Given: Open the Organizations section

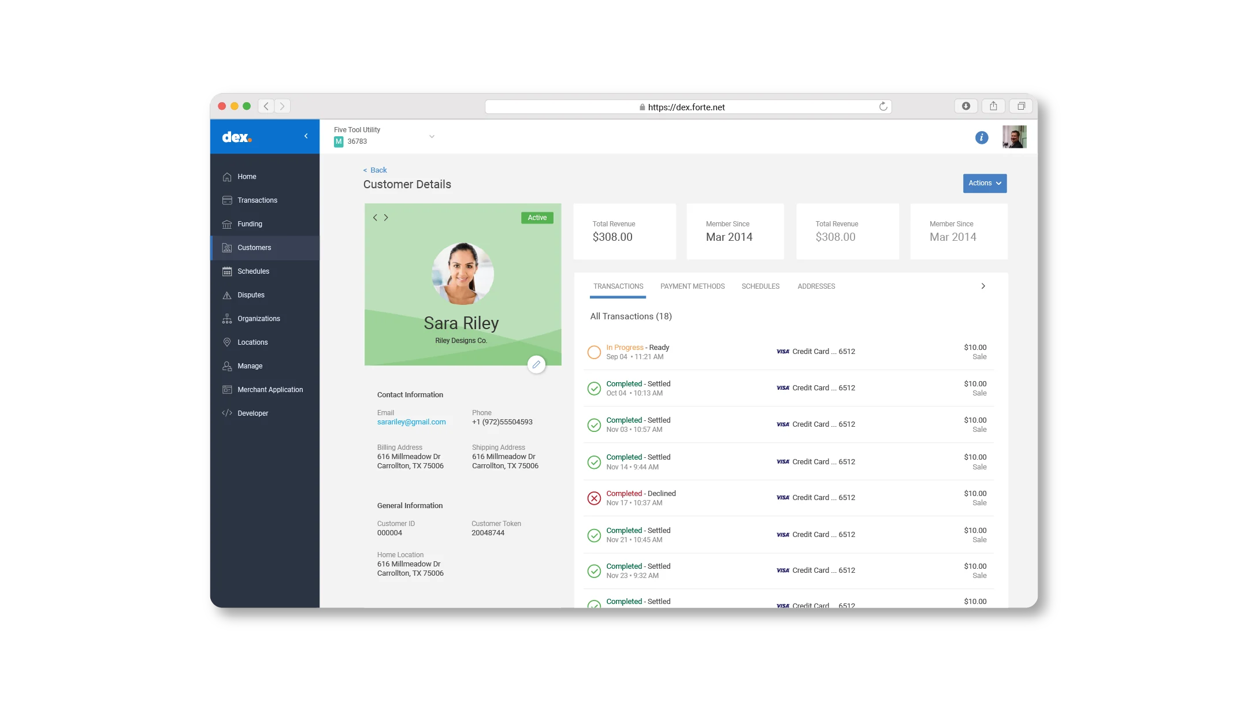Looking at the screenshot, I should point(258,319).
